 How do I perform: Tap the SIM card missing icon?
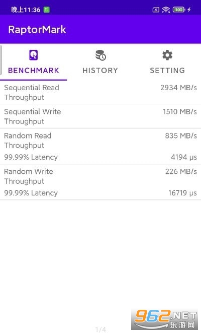[x=156, y=10]
